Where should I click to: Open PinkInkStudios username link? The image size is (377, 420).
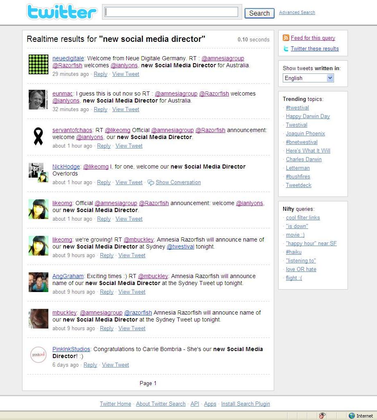pyautogui.click(x=71, y=349)
